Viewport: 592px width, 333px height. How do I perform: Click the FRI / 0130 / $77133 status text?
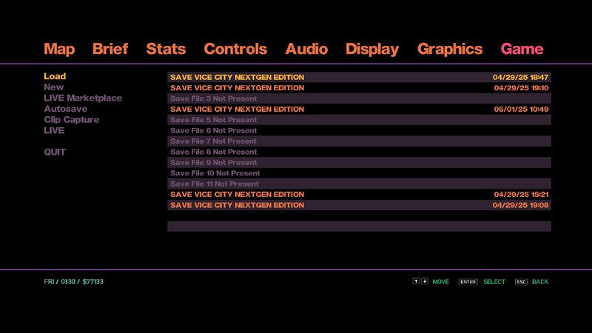(x=73, y=282)
